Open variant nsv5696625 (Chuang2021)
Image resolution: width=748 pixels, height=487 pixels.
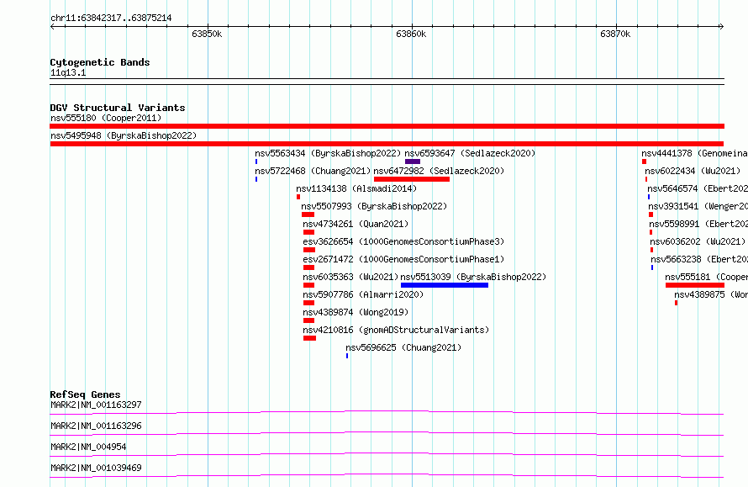[403, 347]
